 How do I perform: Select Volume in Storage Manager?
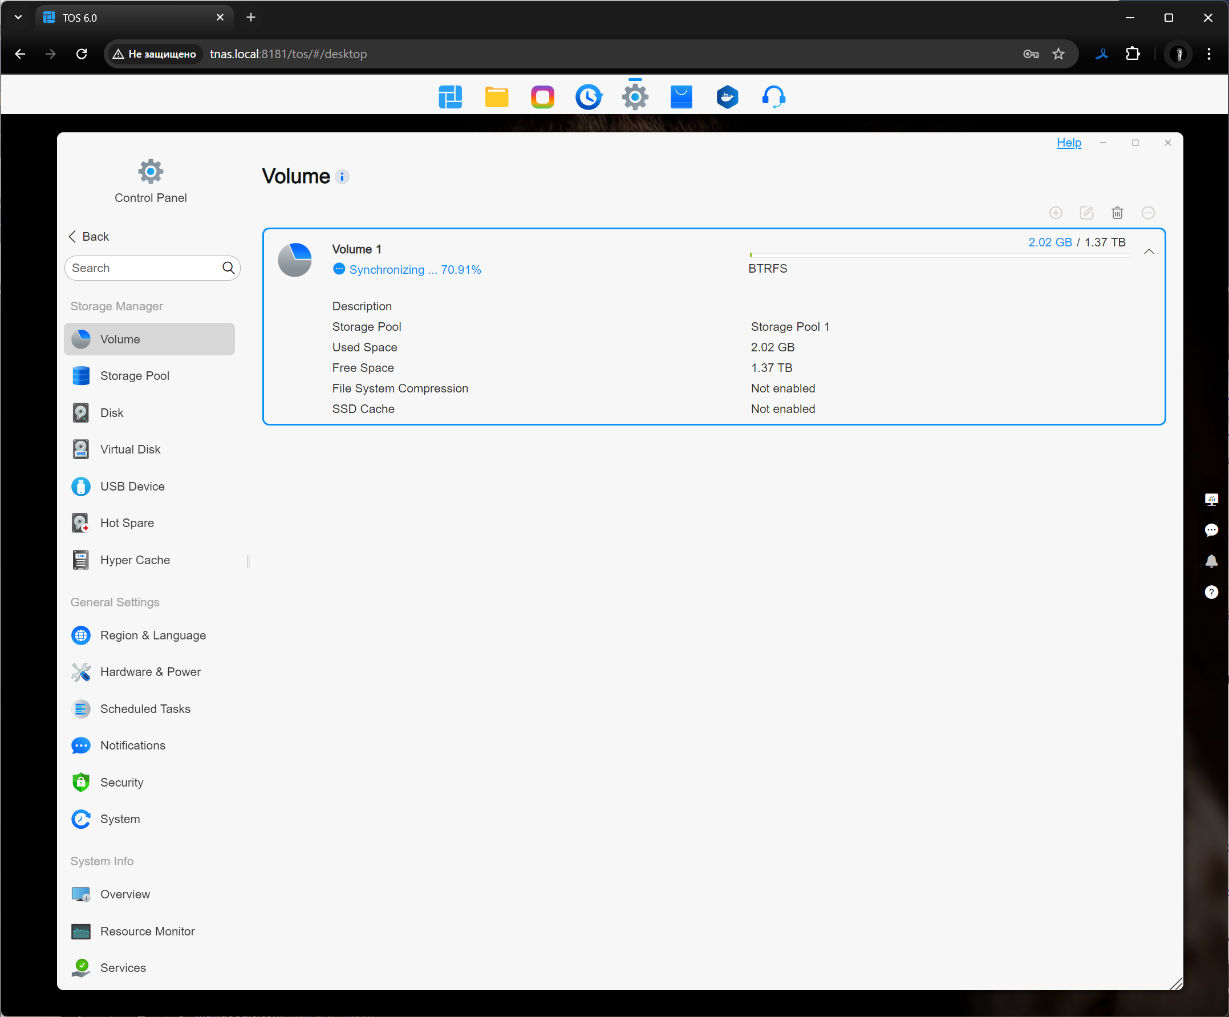point(149,339)
